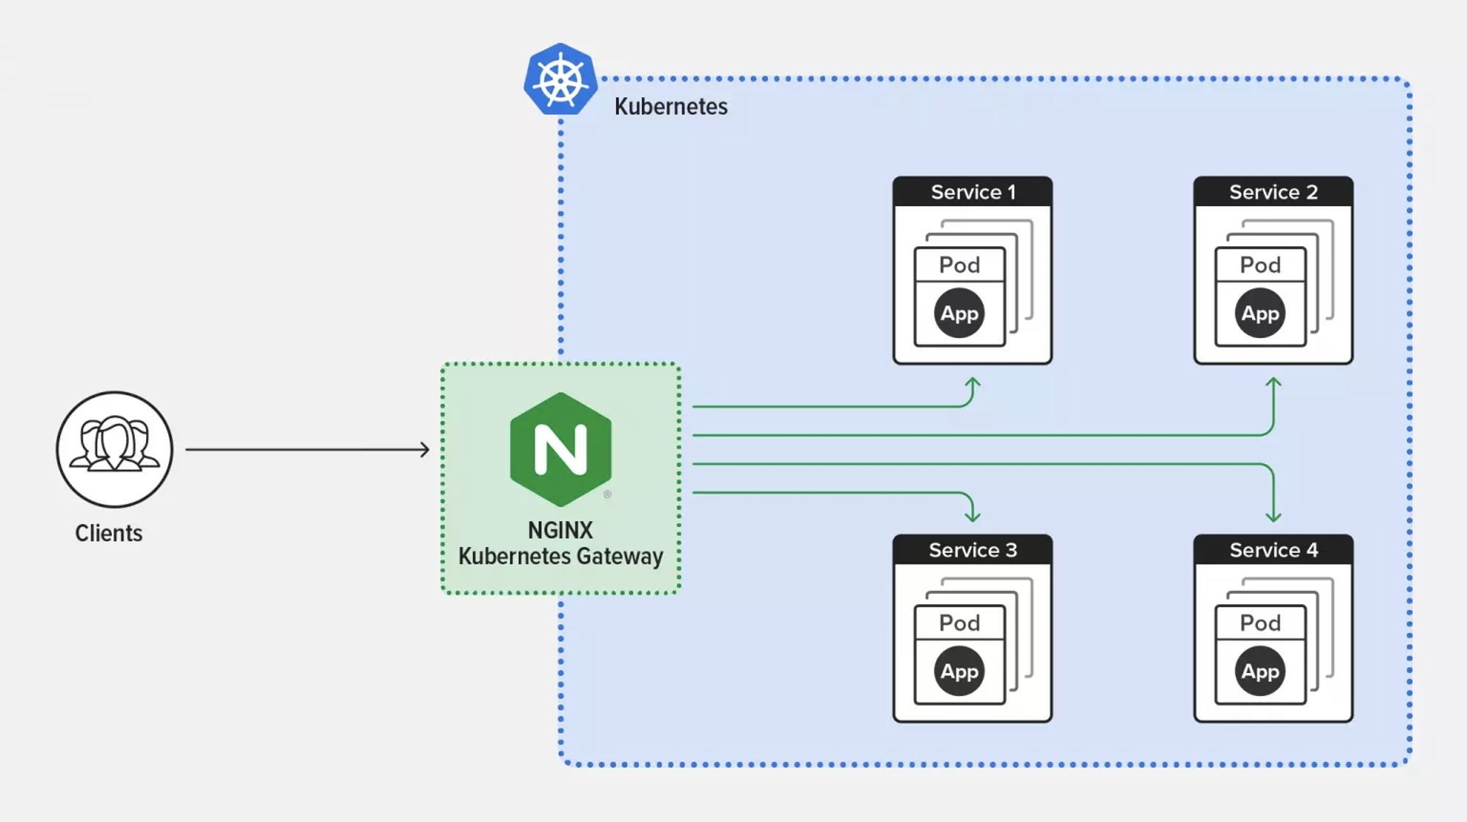Select the Service 2 header
Image resolution: width=1467 pixels, height=822 pixels.
(1273, 192)
